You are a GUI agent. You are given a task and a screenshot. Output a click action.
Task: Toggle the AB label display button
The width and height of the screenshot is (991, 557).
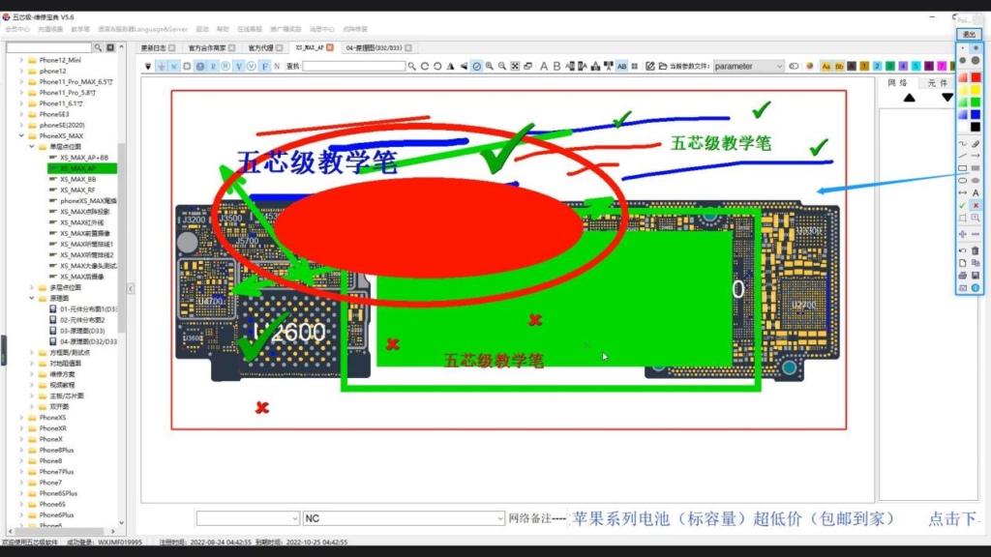pos(622,66)
